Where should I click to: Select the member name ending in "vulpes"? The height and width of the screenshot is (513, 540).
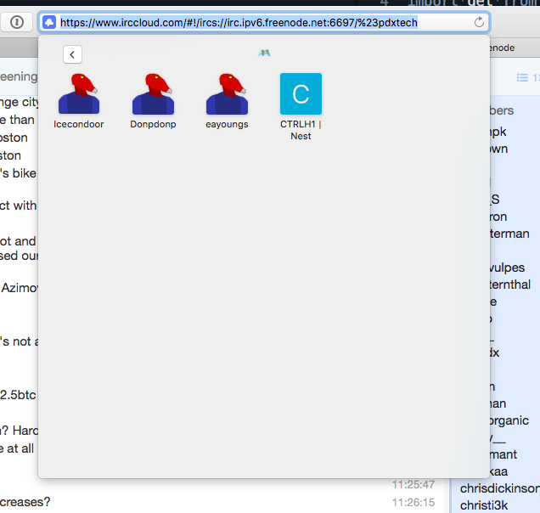point(507,268)
